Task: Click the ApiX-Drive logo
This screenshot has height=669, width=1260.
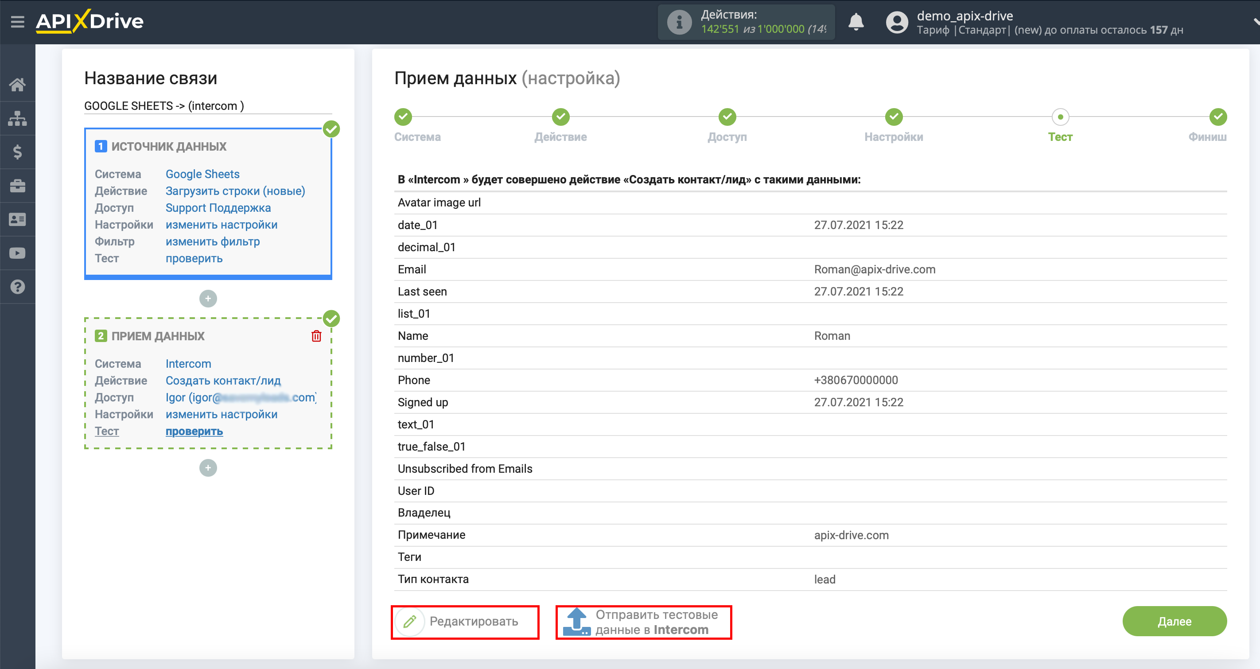Action: point(89,22)
